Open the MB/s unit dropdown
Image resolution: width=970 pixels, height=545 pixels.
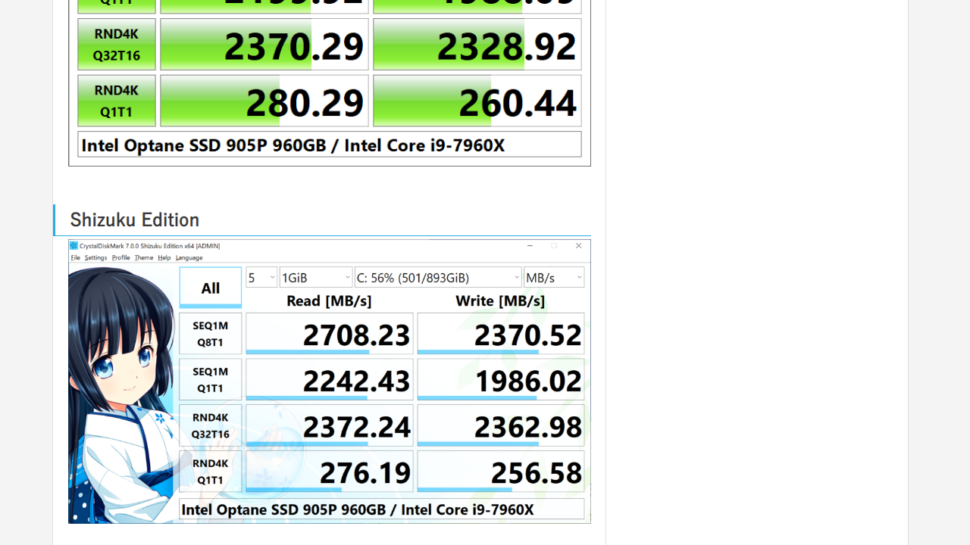click(x=553, y=278)
